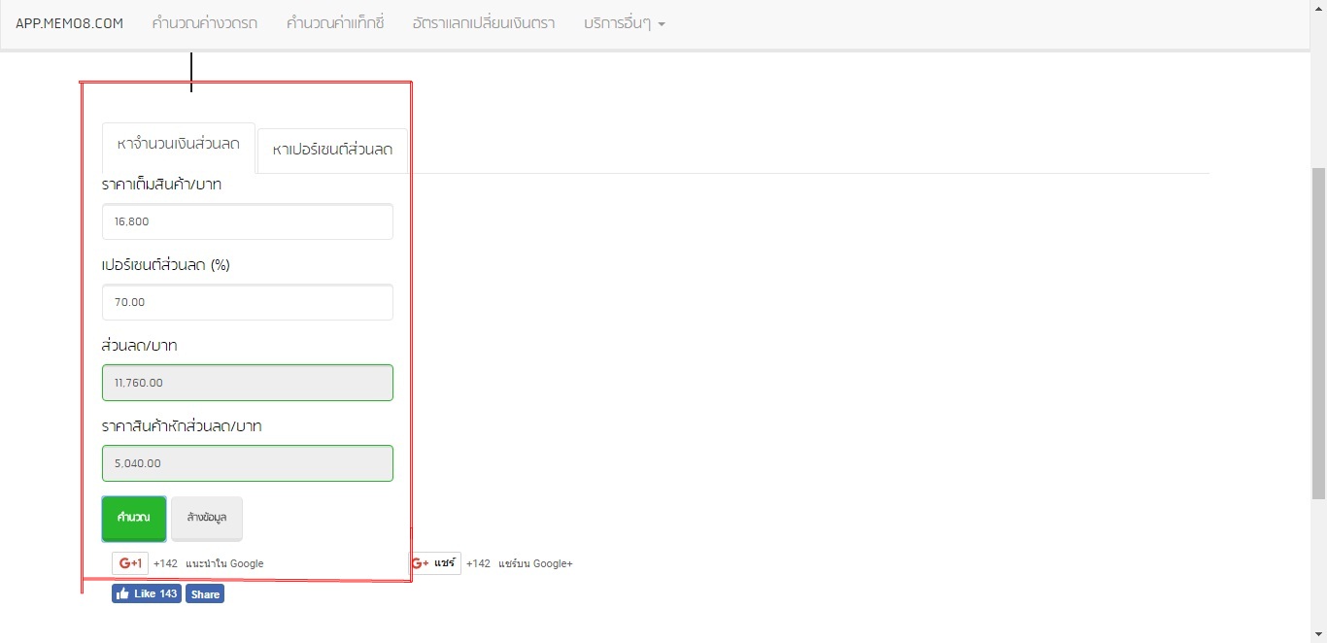Click the แนะนำใน Google text

click(224, 563)
